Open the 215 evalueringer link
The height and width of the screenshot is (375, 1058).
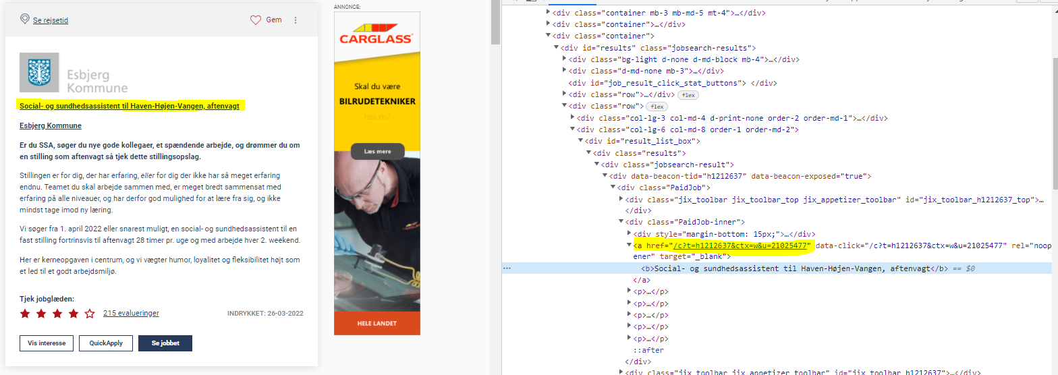click(131, 314)
